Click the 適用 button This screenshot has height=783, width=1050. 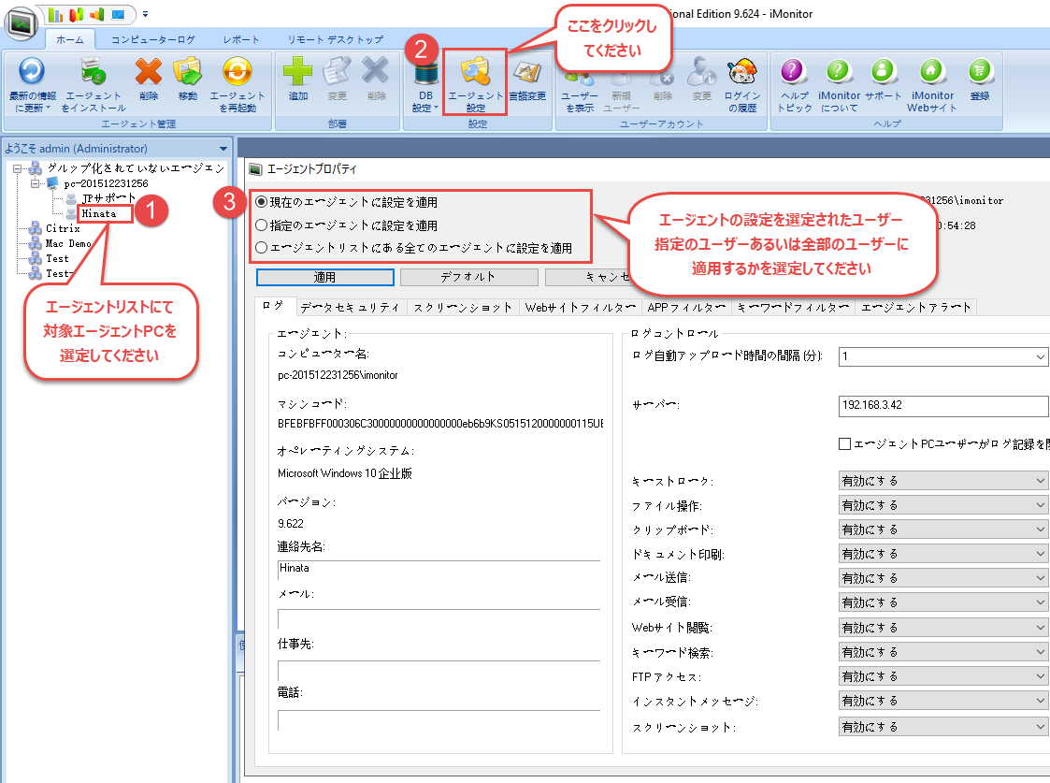tap(324, 277)
